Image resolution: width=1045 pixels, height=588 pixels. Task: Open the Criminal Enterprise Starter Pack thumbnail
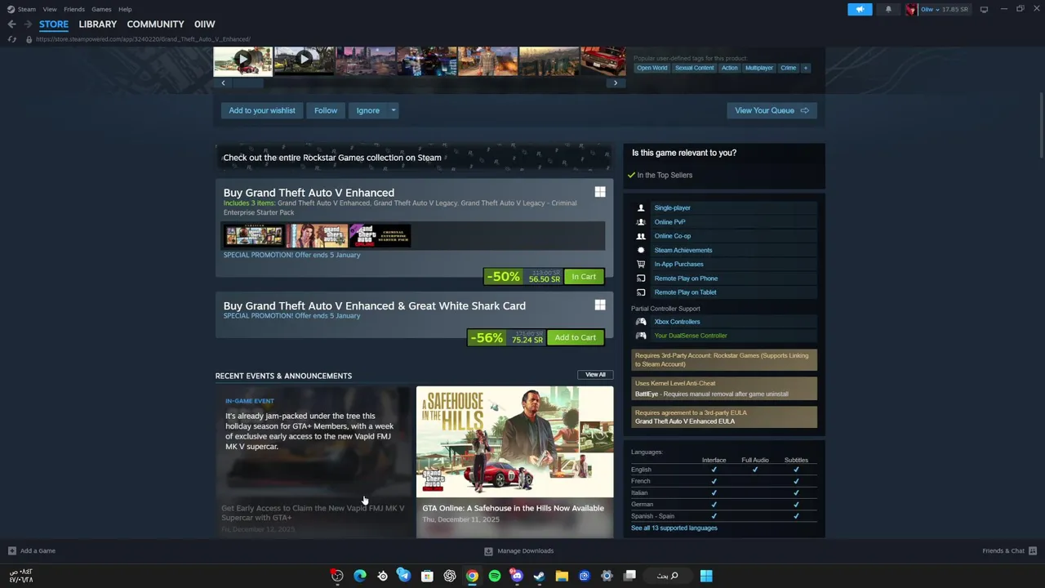380,236
